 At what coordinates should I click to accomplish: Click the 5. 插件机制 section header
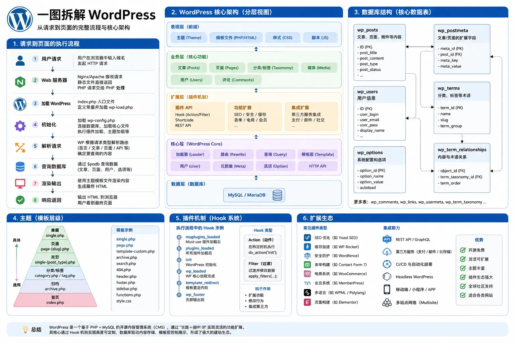[x=231, y=218]
